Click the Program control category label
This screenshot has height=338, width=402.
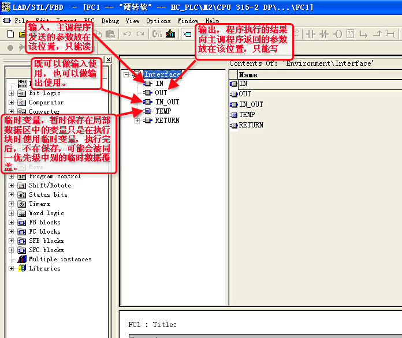[x=55, y=176]
